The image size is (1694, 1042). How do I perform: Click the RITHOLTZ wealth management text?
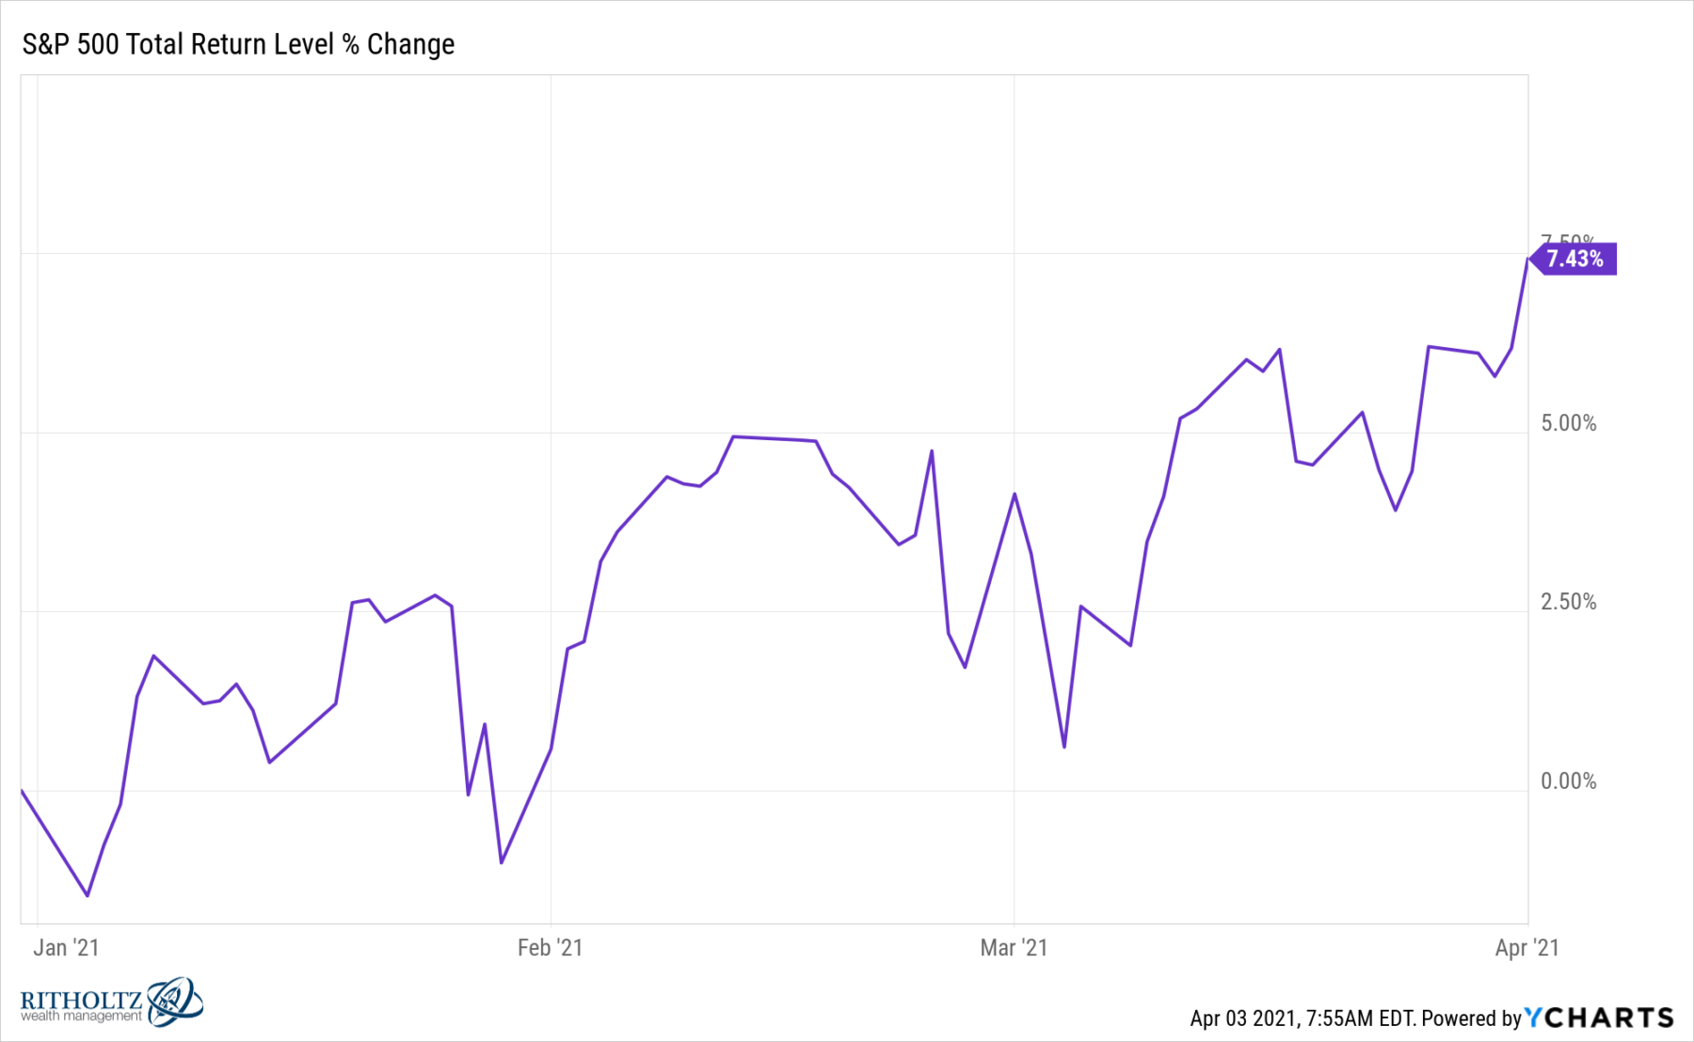82,1006
